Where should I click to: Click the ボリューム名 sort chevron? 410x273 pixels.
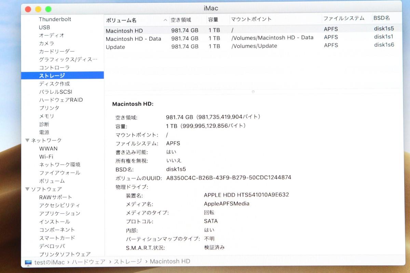click(x=165, y=20)
